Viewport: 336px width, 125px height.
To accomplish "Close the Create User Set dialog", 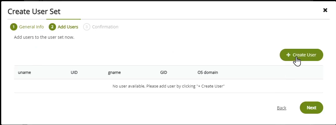I will (x=325, y=10).
